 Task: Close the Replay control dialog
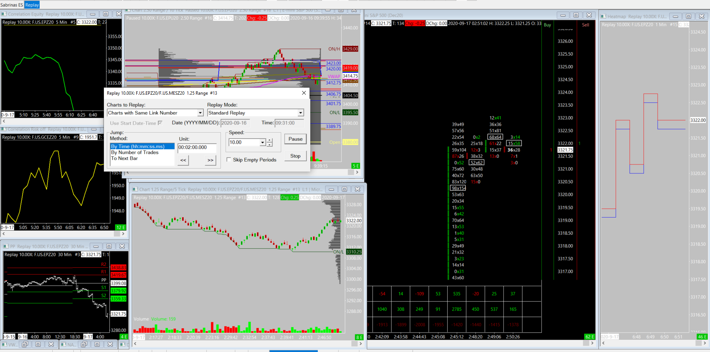click(x=304, y=93)
